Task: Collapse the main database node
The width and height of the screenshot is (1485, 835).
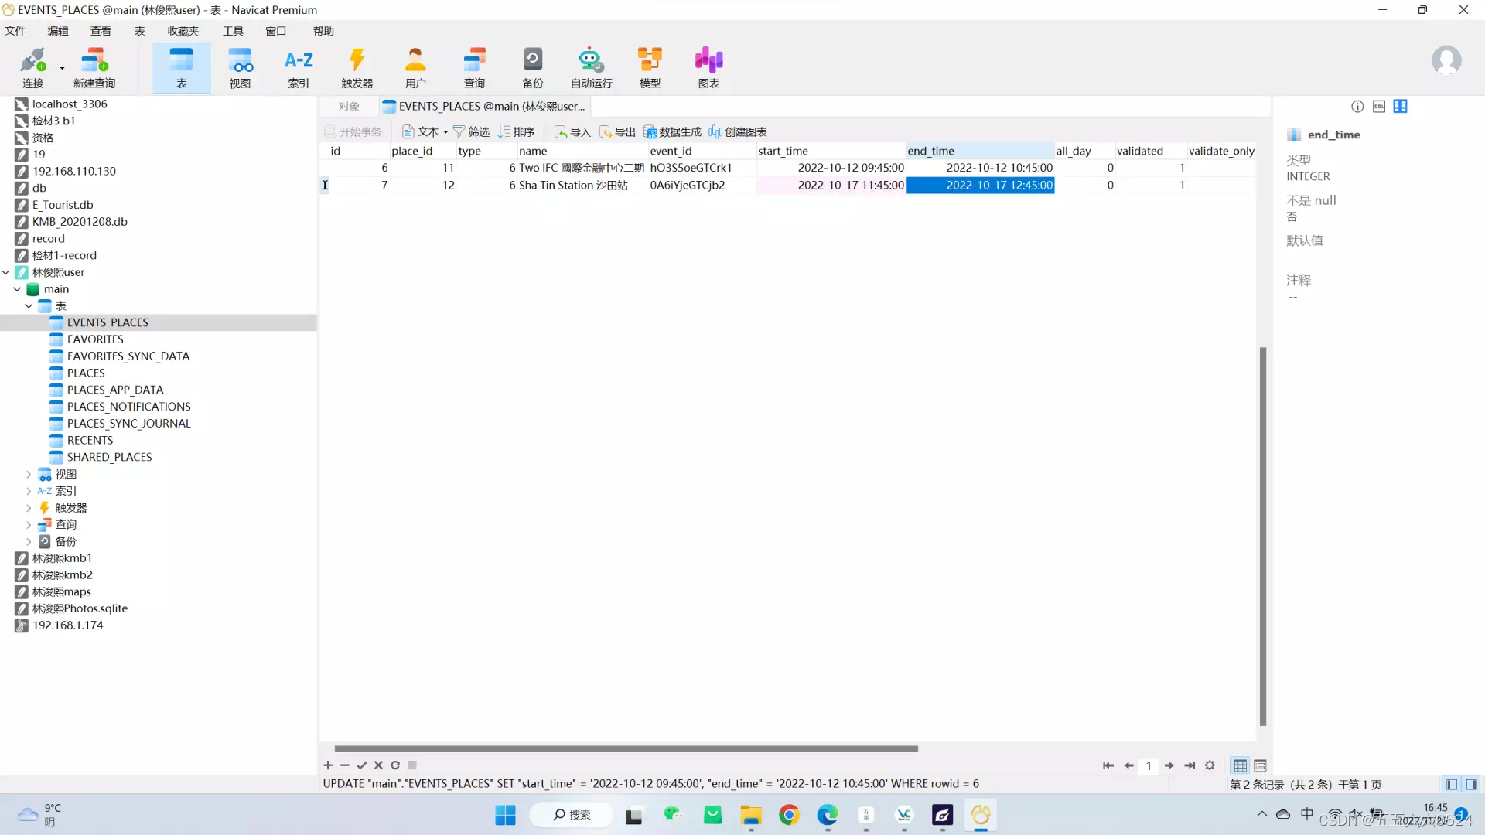Action: [x=17, y=289]
